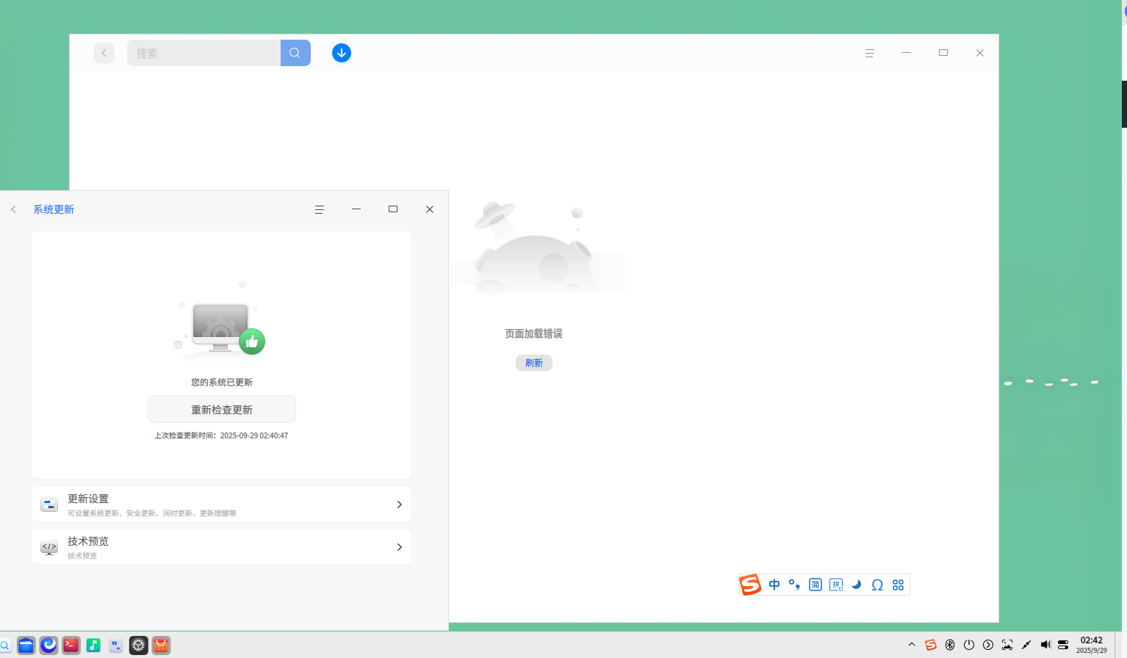The width and height of the screenshot is (1127, 658).
Task: Open Sogou special symbols Ω icon
Action: pos(877,585)
